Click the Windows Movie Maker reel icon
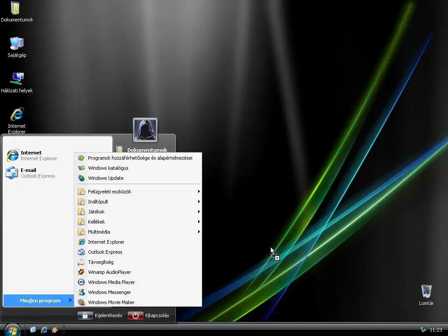Image resolution: width=448 pixels, height=336 pixels. pos(81,302)
